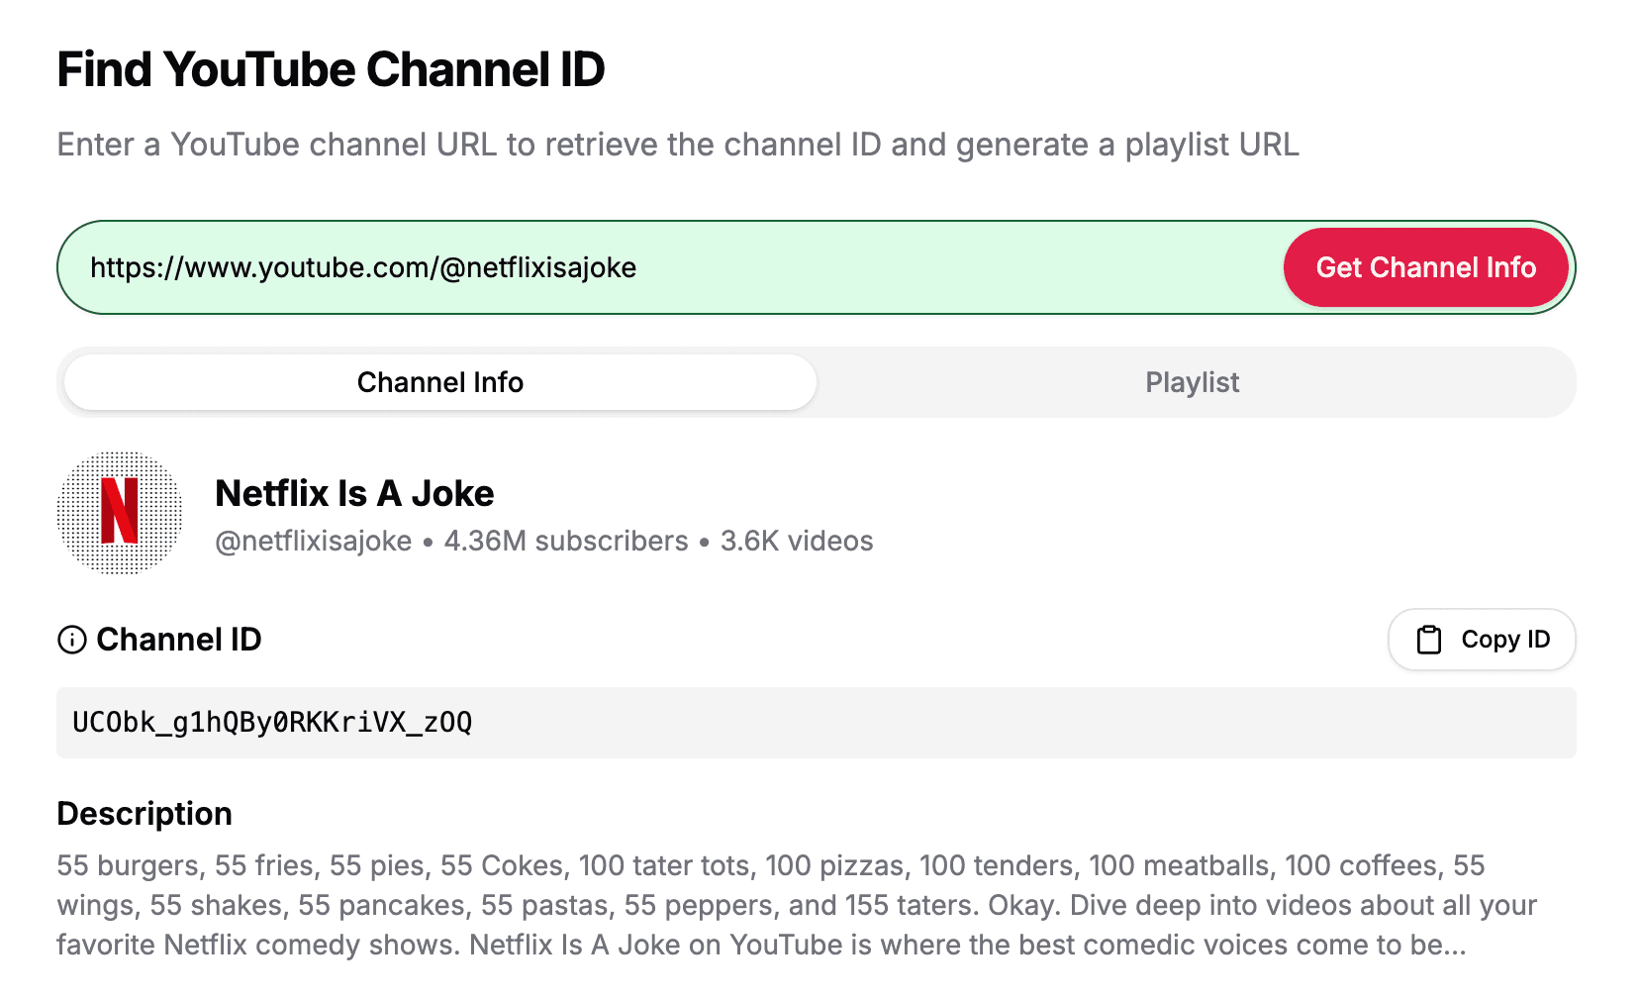Image resolution: width=1639 pixels, height=1000 pixels.
Task: Click the 3.6K videos text
Action: 797,541
